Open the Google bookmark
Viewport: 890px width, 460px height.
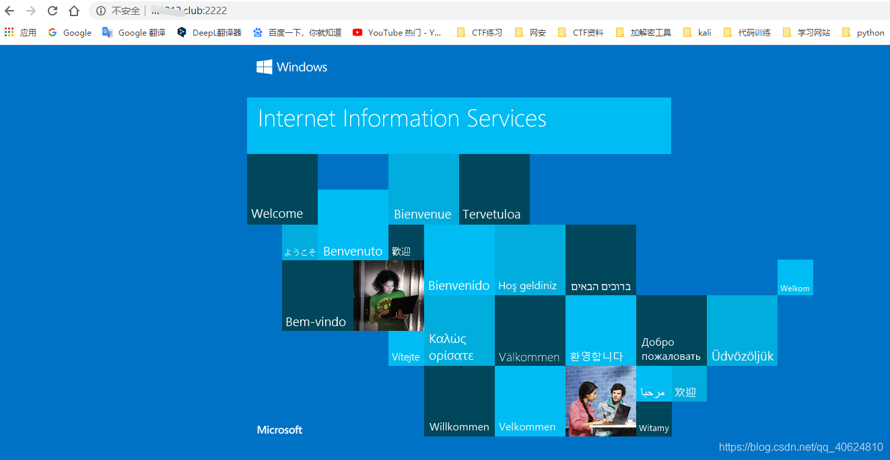click(x=70, y=32)
